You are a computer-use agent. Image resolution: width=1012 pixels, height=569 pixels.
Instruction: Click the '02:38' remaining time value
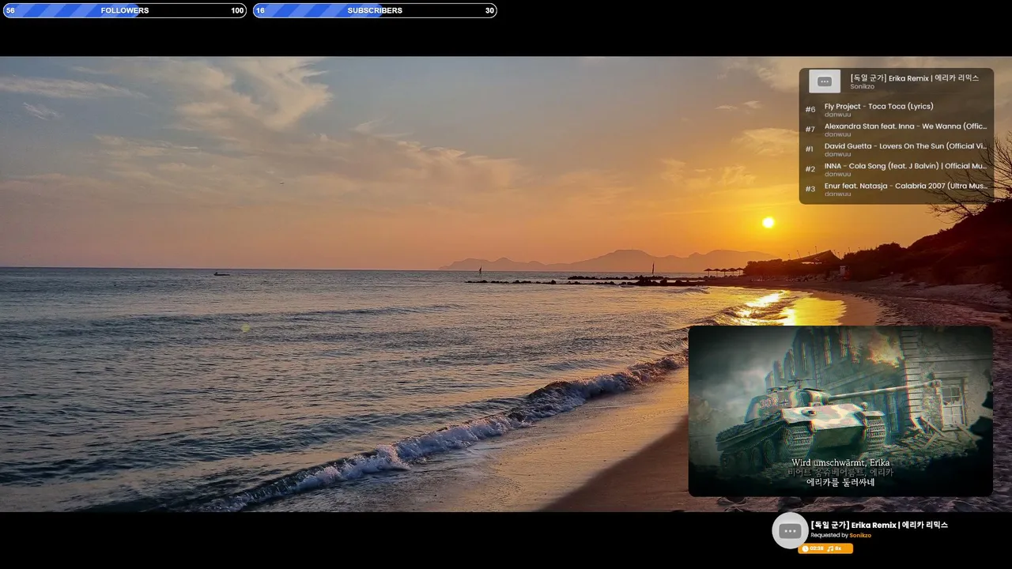(x=817, y=548)
